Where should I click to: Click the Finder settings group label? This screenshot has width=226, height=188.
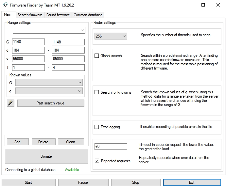[104, 23]
